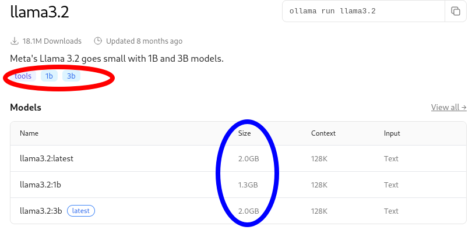Viewport: 472px width, 230px height.
Task: Copy the ollama run command
Action: pyautogui.click(x=456, y=11)
